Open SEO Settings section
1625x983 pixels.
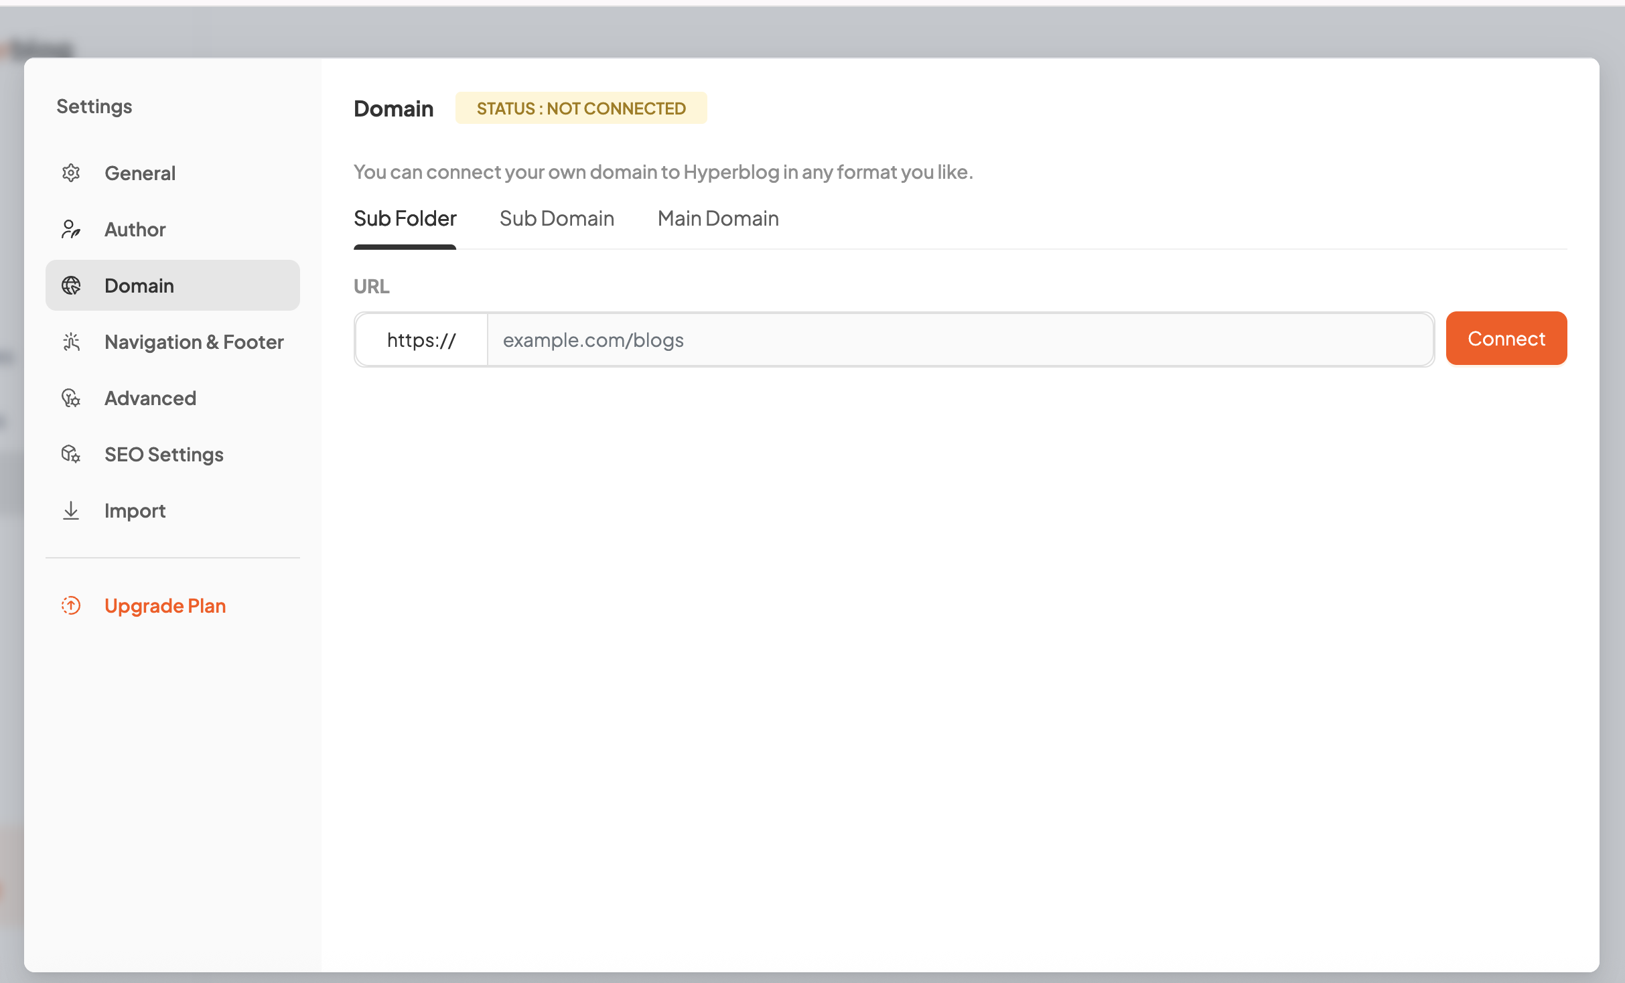point(164,455)
